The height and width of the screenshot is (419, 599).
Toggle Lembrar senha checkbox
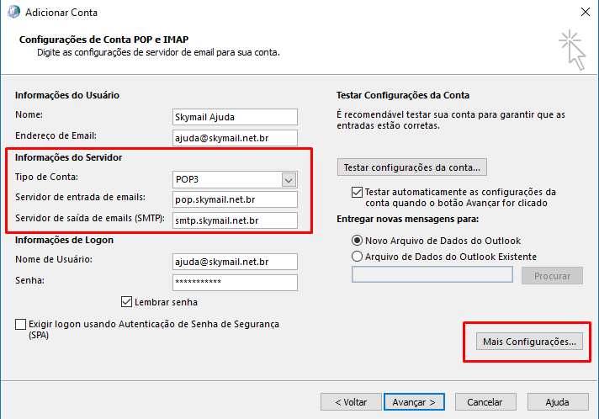coord(126,302)
